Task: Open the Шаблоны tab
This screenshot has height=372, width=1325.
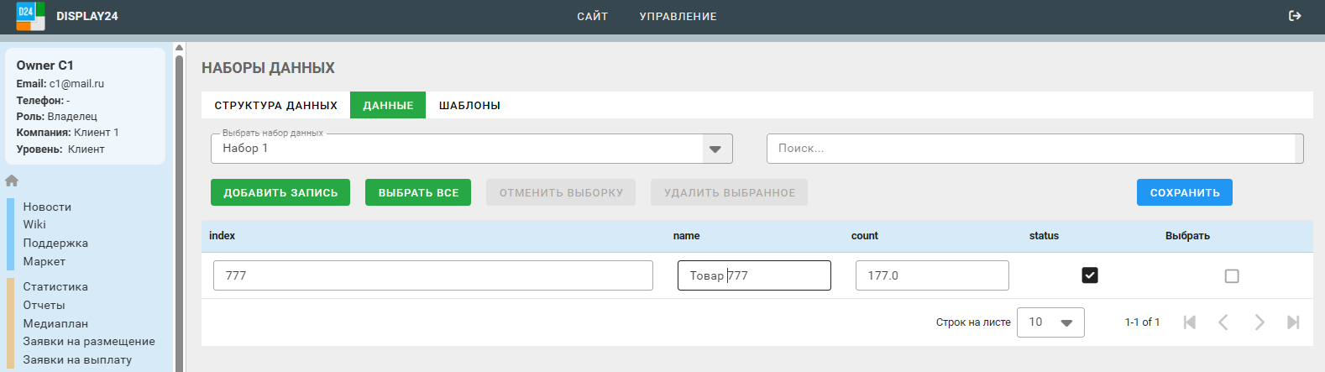Action: (x=469, y=105)
